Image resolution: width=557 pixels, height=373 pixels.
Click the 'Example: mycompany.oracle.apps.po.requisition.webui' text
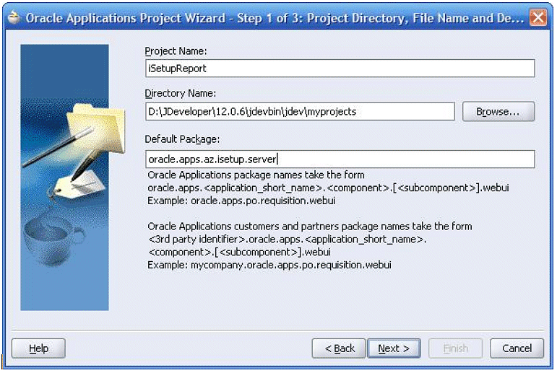tap(269, 265)
